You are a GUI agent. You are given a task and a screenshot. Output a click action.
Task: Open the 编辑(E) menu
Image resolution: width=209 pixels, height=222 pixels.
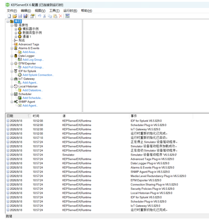(26, 11)
